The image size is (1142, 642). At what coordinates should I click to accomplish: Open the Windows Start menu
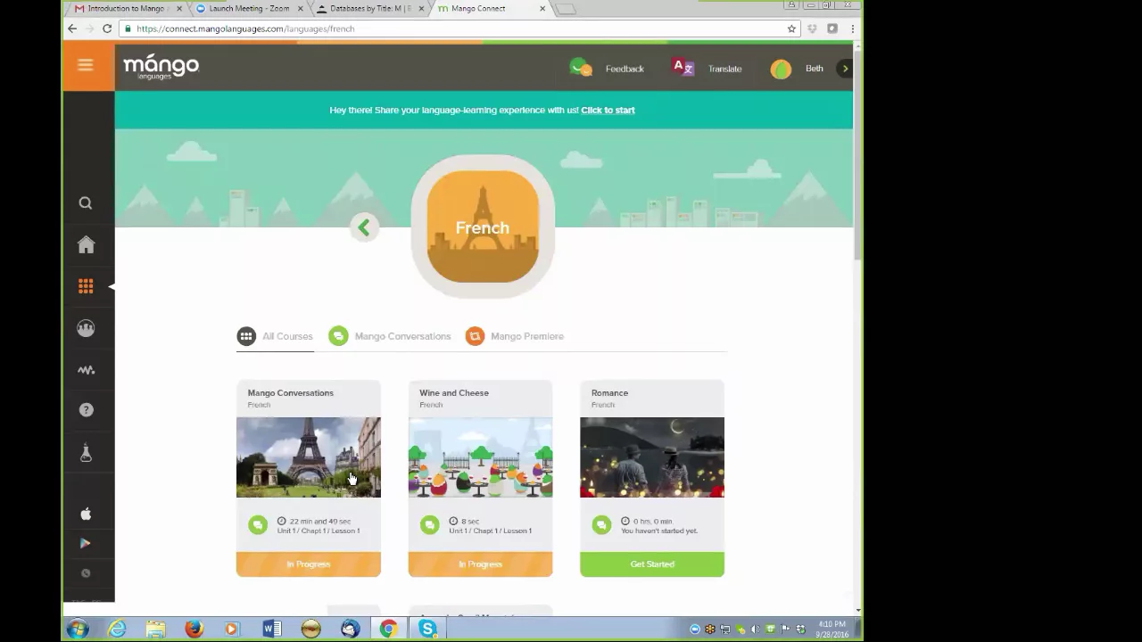[x=78, y=629]
